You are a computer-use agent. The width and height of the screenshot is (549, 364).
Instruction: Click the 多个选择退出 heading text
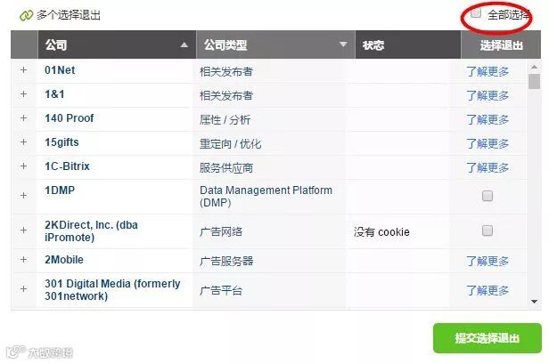(x=69, y=15)
